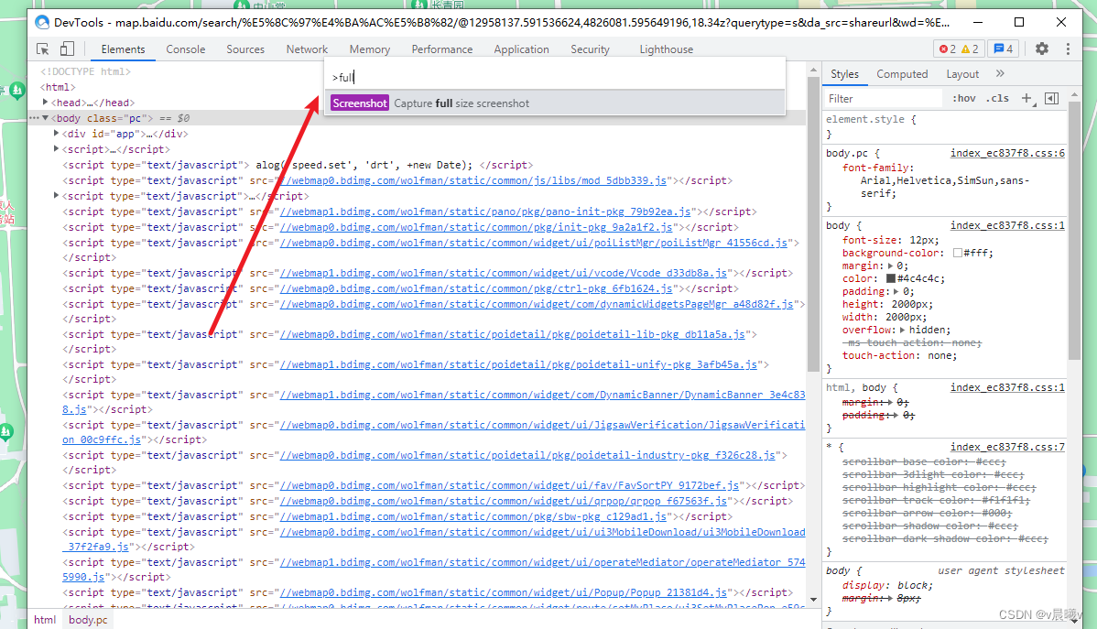Expand the collapsed script node below div app

click(57, 148)
